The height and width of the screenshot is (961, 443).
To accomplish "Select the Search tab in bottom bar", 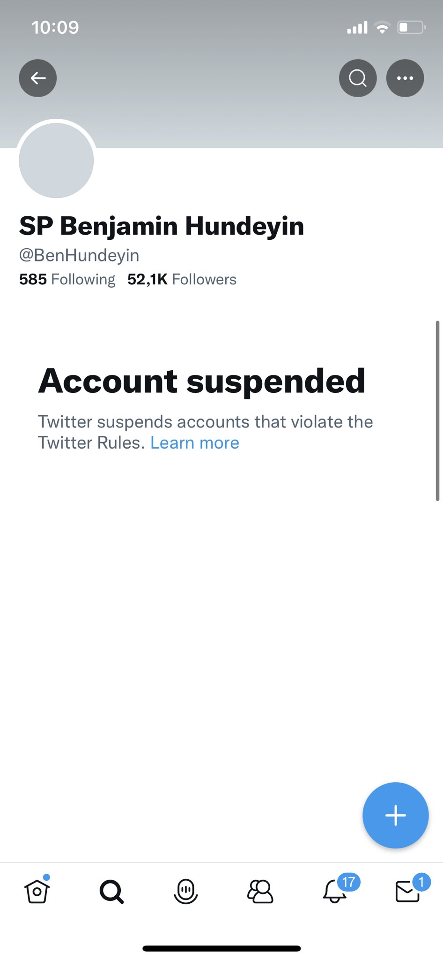I will click(111, 891).
